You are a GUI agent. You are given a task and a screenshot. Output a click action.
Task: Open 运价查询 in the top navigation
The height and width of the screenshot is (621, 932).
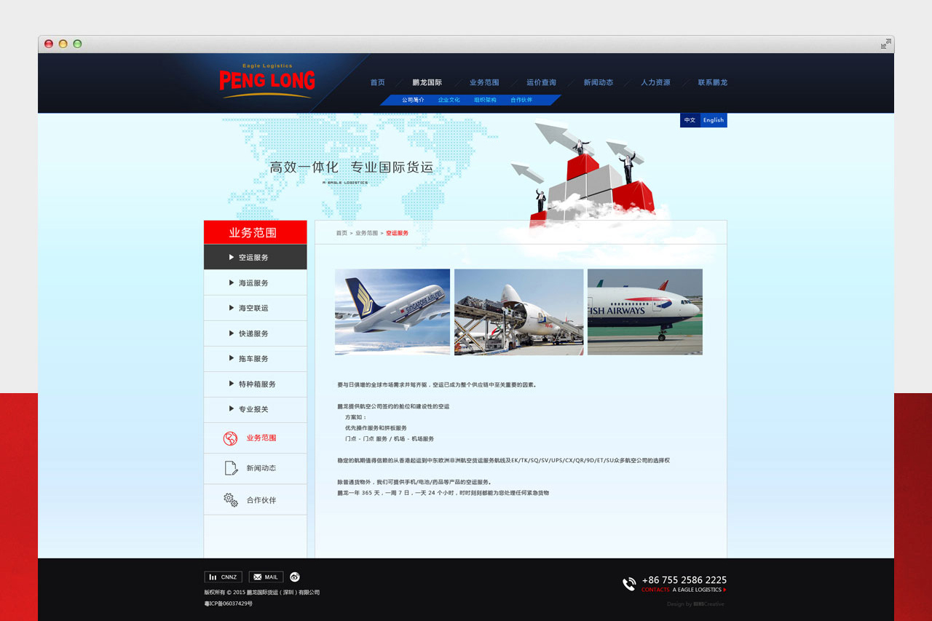(x=541, y=83)
